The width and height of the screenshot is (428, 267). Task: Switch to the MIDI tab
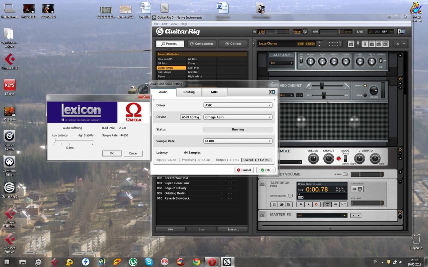pyautogui.click(x=215, y=92)
